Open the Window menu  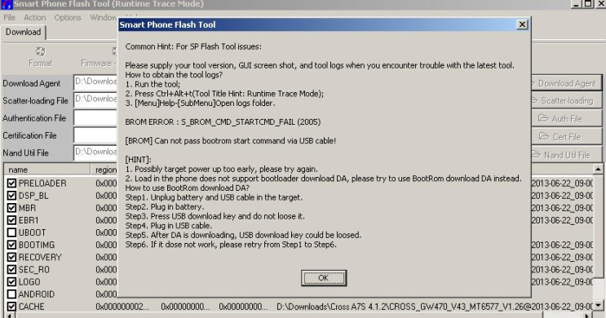tap(103, 18)
